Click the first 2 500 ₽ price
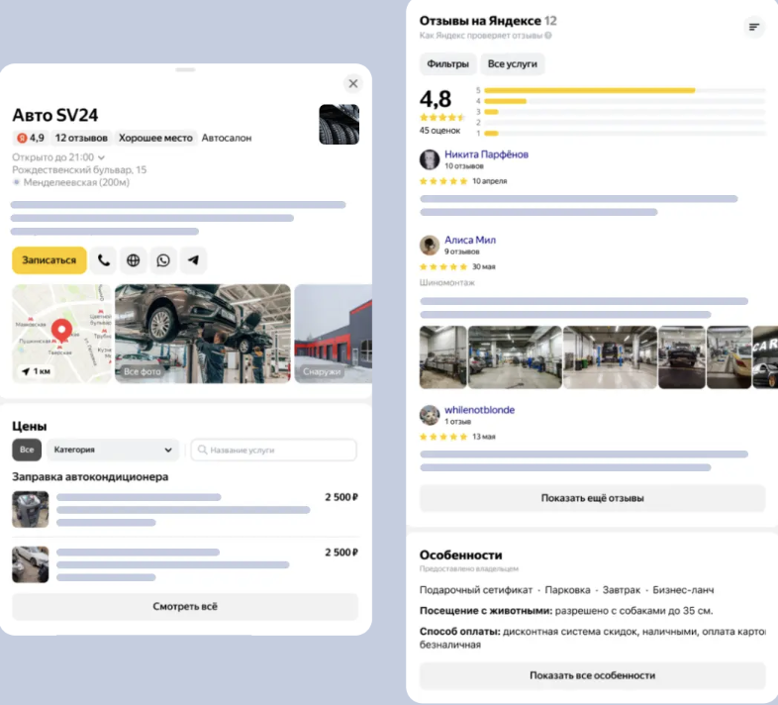This screenshot has height=705, width=778. (341, 497)
